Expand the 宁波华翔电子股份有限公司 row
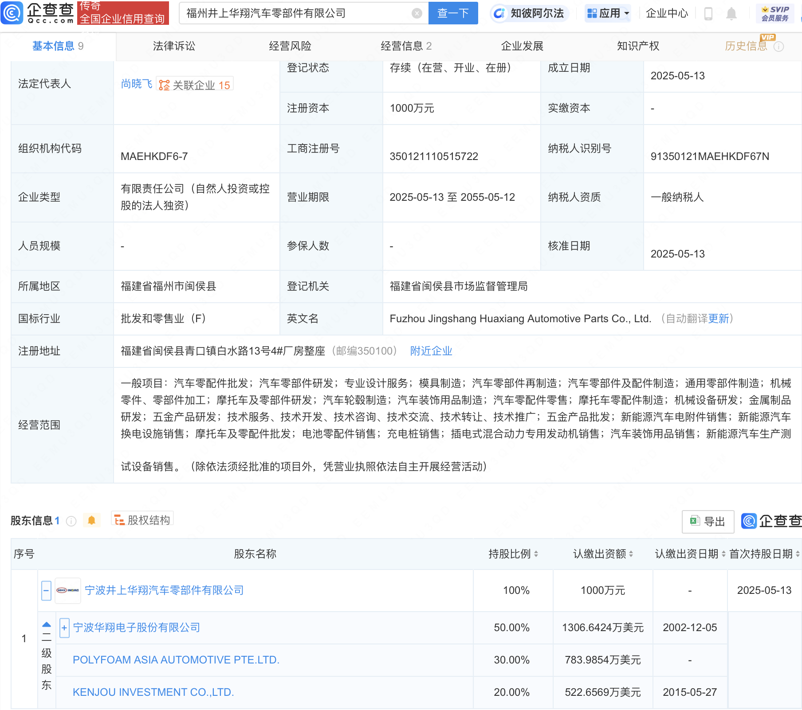The image size is (802, 710). (x=64, y=628)
